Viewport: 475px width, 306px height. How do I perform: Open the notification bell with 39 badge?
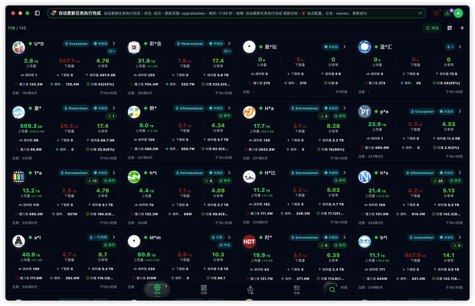coord(53,13)
